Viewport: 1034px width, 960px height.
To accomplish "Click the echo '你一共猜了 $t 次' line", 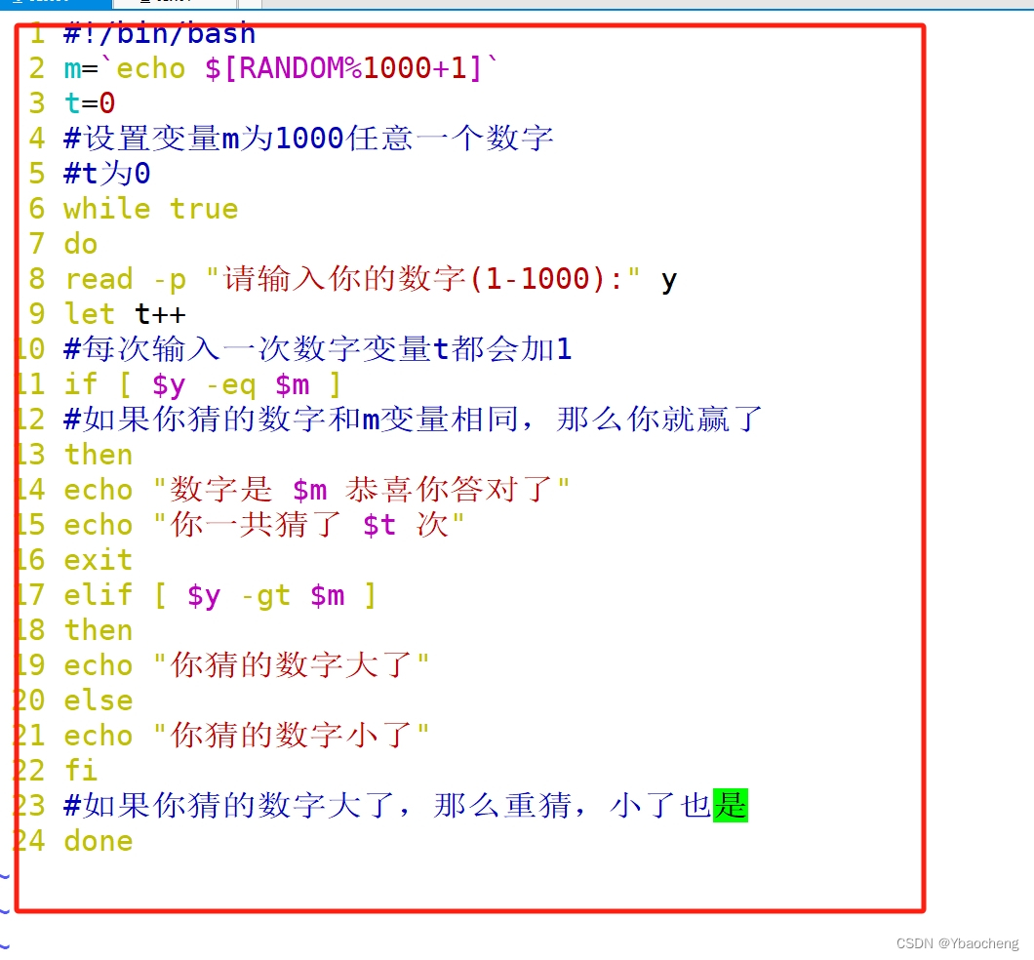I will click(264, 525).
